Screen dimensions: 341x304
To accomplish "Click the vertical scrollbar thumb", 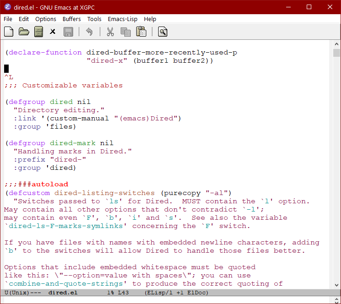I will click(x=336, y=53).
